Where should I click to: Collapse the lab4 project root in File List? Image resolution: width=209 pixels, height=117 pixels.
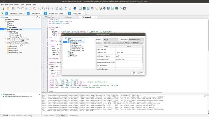1,17
